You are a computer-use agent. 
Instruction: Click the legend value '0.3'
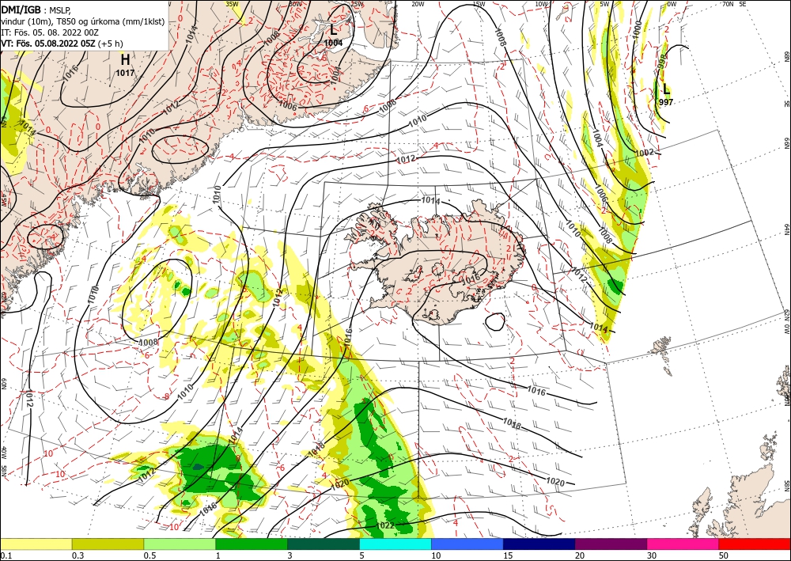pos(78,555)
